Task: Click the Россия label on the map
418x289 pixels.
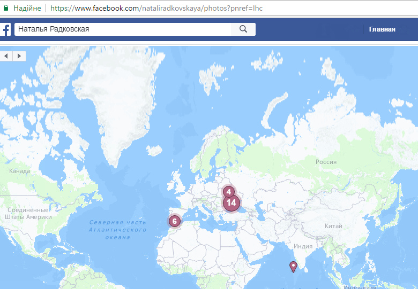Action: click(326, 162)
